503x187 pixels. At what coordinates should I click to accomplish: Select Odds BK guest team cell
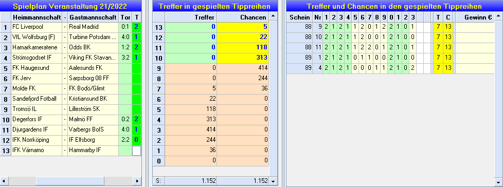pyautogui.click(x=93, y=48)
